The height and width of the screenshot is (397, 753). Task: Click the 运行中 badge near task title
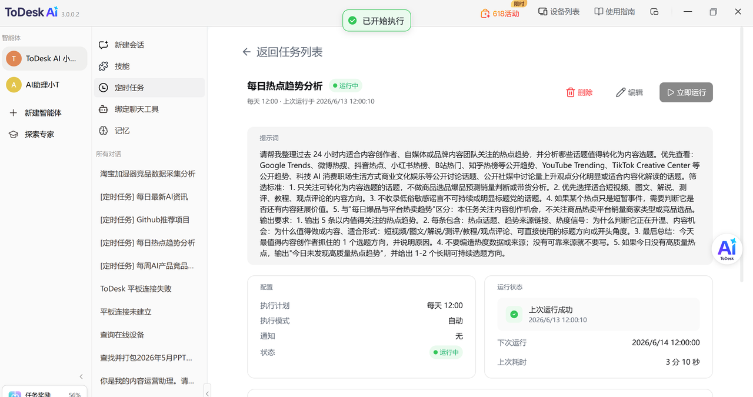345,86
